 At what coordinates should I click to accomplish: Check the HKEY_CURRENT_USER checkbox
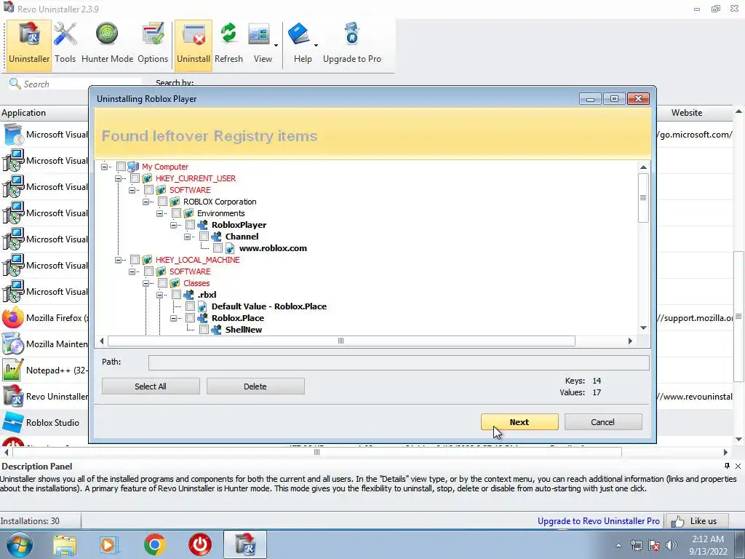(x=135, y=178)
